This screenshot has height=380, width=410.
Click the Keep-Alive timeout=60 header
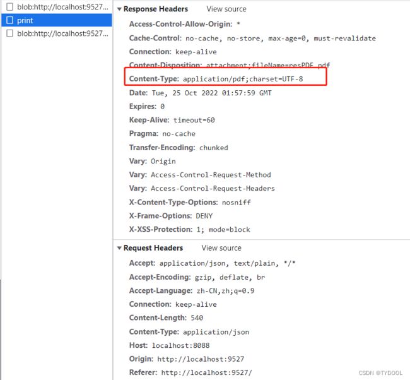pos(172,120)
